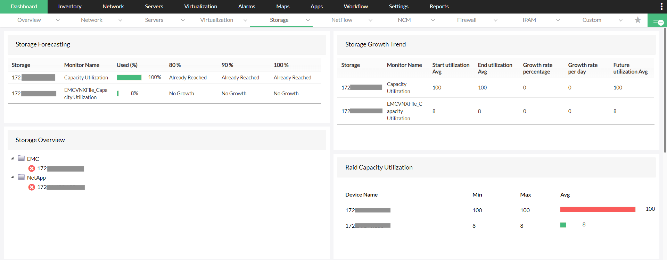Open the Storage tab dropdown arrow
This screenshot has height=260, width=667.
(308, 20)
